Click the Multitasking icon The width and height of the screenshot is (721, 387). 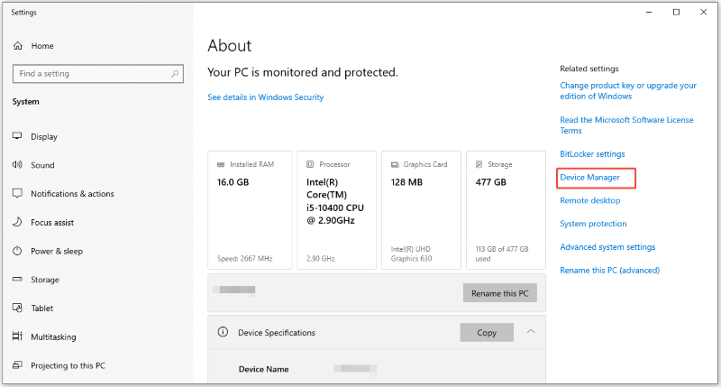pyautogui.click(x=17, y=336)
